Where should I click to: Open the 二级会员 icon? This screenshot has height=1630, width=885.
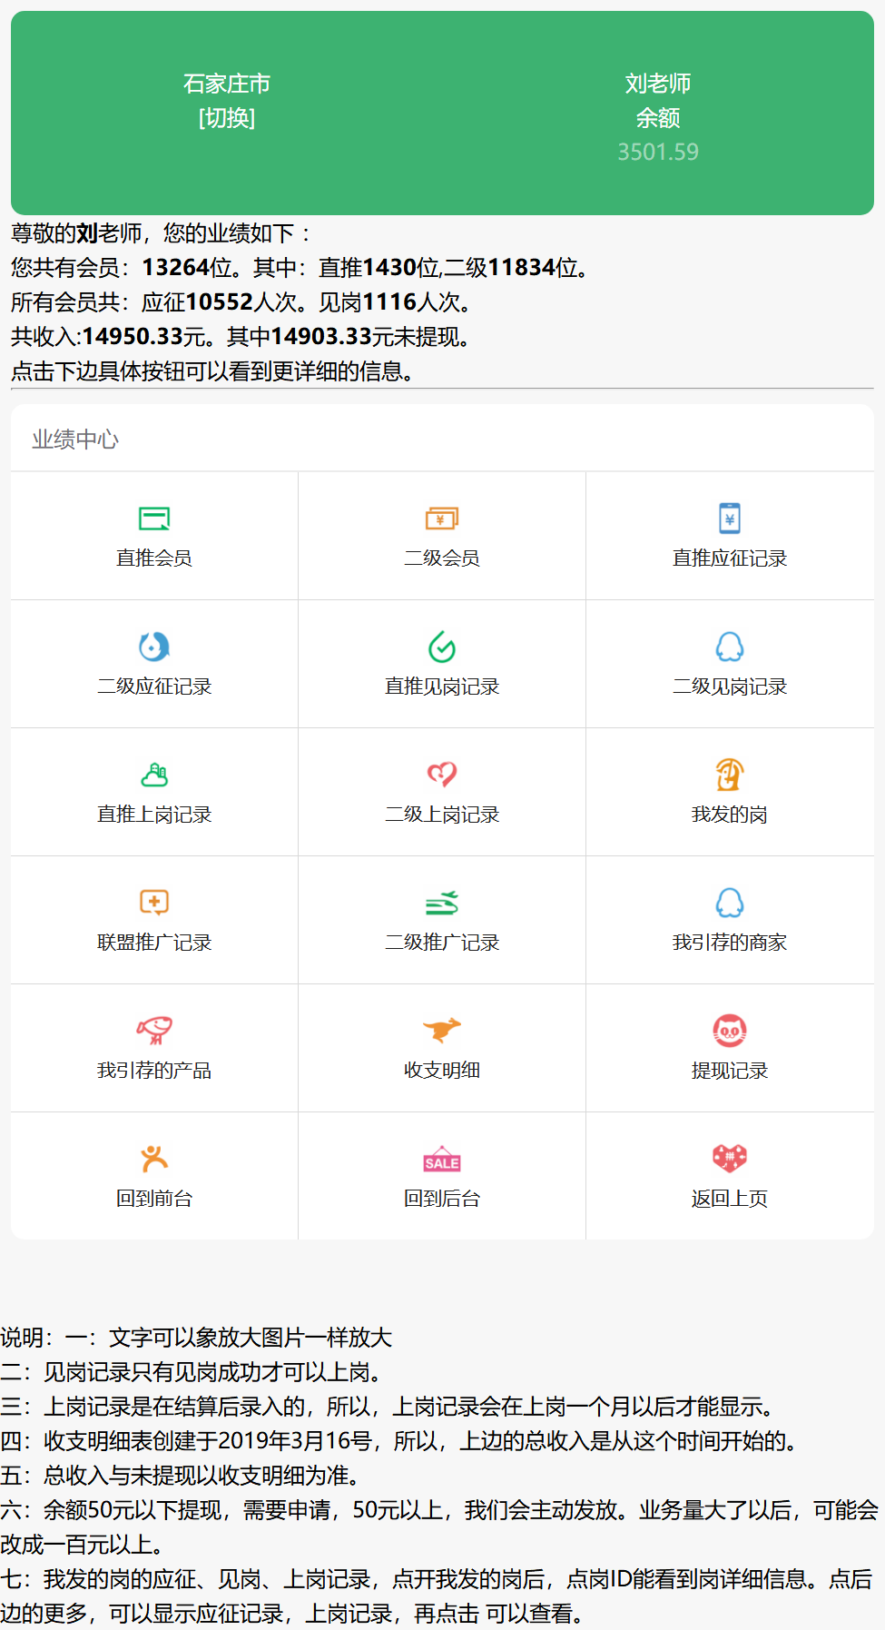click(x=442, y=519)
